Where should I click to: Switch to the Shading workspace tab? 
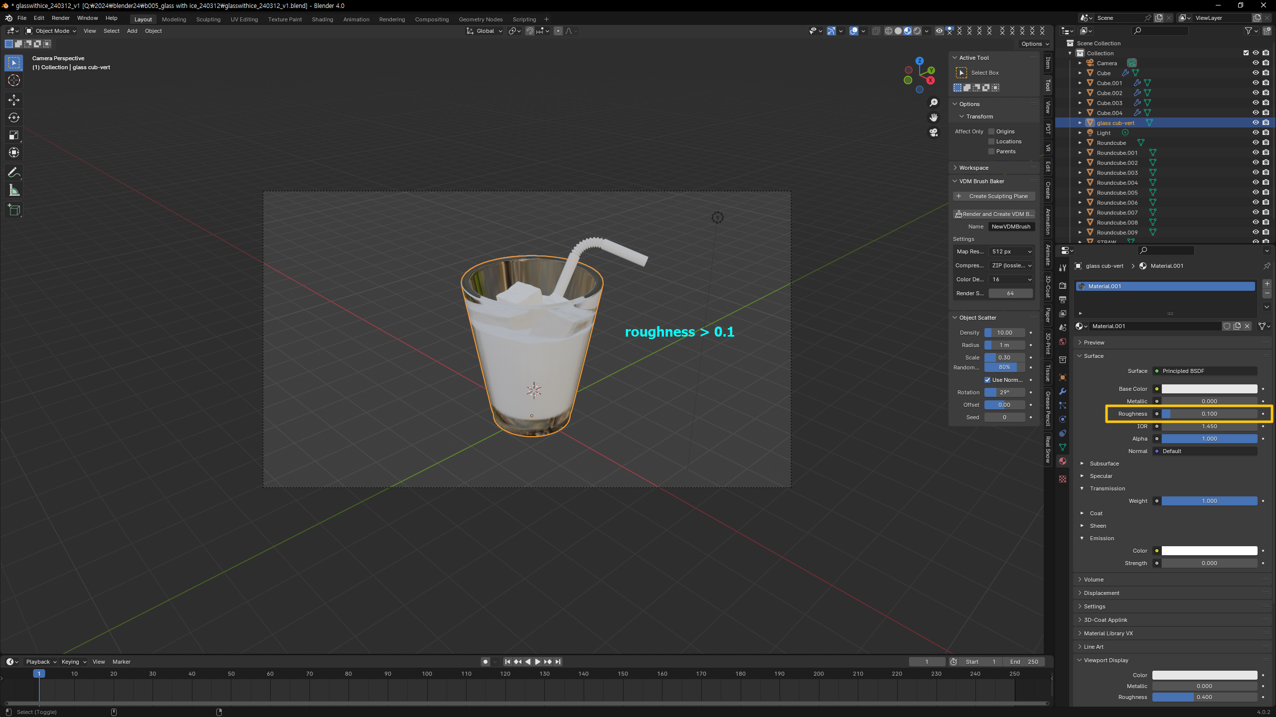pos(322,19)
